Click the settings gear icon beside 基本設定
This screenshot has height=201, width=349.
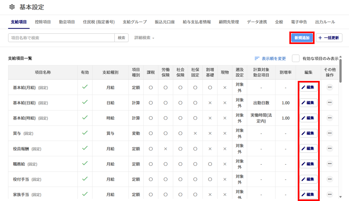[x=12, y=7]
